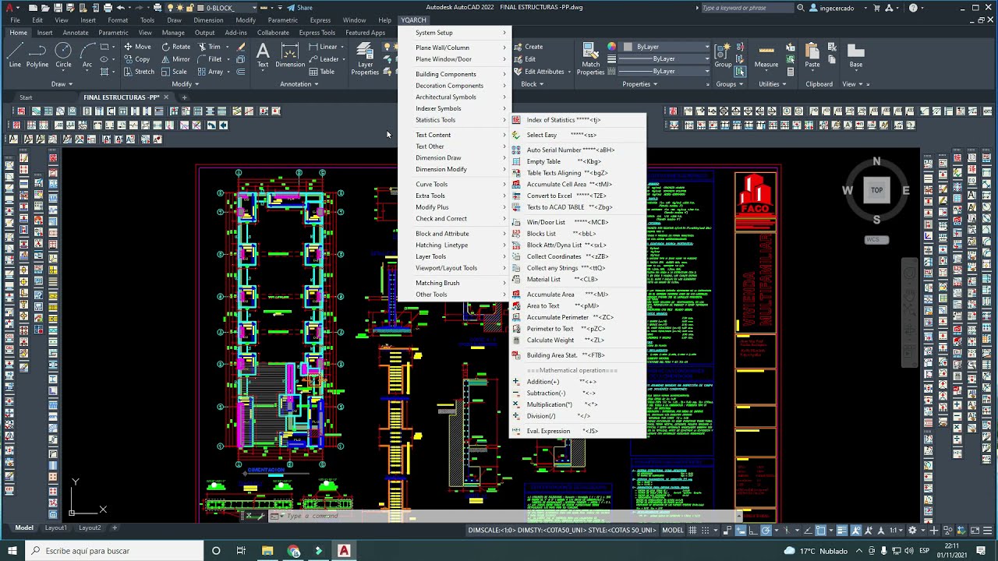Click the Group tool
This screenshot has width=998, height=561.
(723, 55)
